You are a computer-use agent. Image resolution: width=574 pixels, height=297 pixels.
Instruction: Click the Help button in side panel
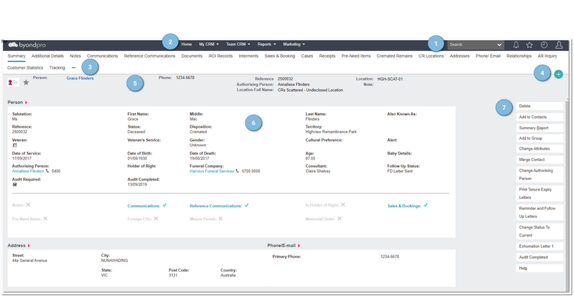(x=539, y=268)
